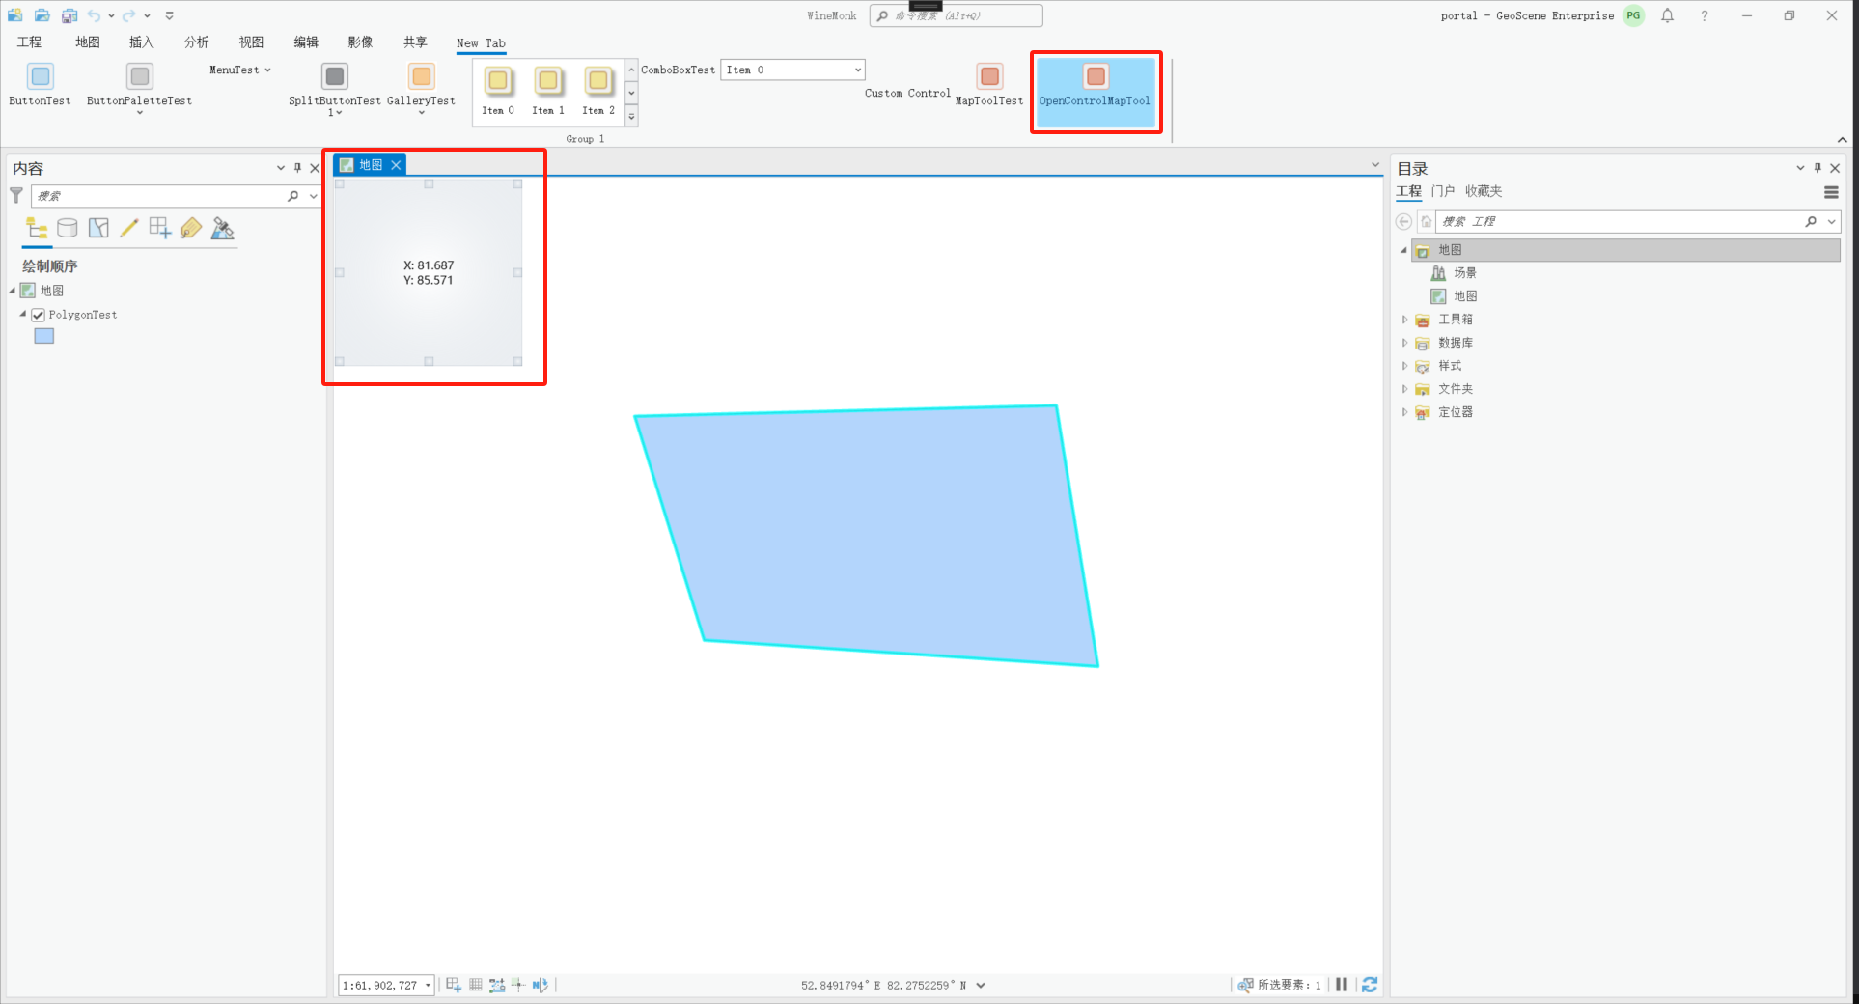Toggle auto-hide pin on Catalog pane
1859x1004 pixels.
click(x=1817, y=168)
